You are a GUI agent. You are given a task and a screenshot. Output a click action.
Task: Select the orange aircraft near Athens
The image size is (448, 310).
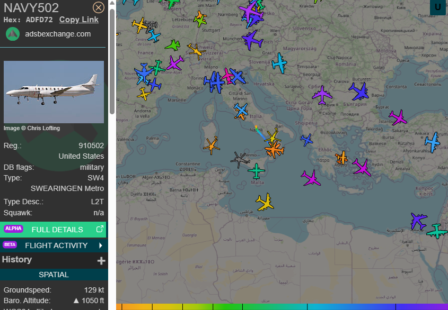tap(341, 158)
